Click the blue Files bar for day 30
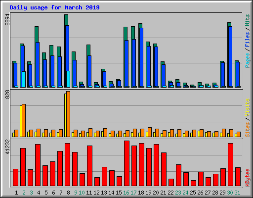The height and width of the screenshot is (198, 253). (230, 57)
